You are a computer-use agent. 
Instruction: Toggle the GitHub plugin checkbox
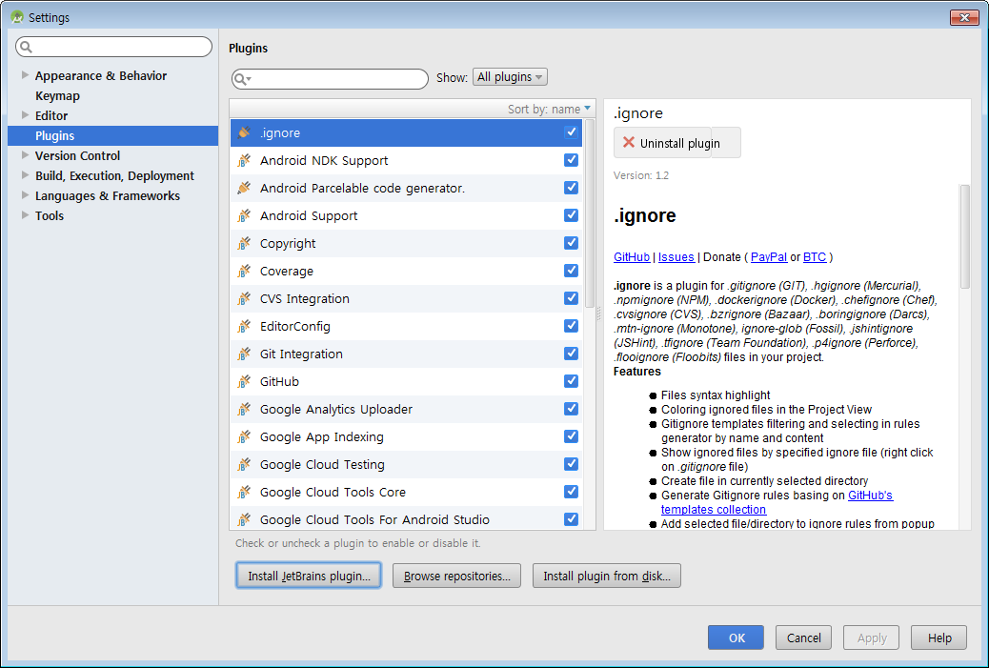pyautogui.click(x=571, y=381)
